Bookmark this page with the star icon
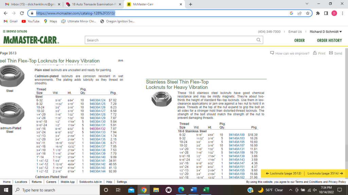This screenshot has width=348, height=195. tap(308, 13)
